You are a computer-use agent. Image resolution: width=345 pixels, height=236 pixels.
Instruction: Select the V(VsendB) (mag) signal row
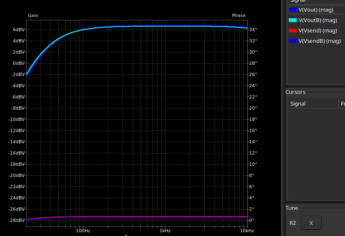coord(317,41)
